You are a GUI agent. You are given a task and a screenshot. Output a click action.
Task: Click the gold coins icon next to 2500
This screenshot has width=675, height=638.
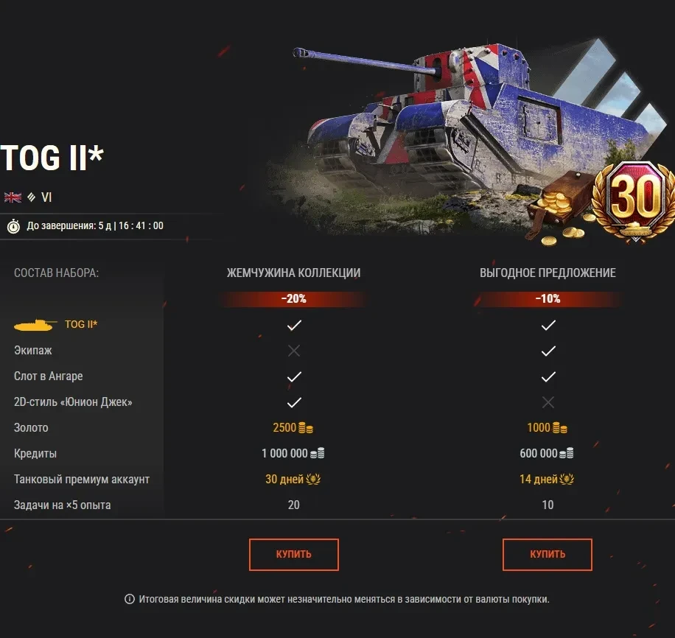pos(306,428)
